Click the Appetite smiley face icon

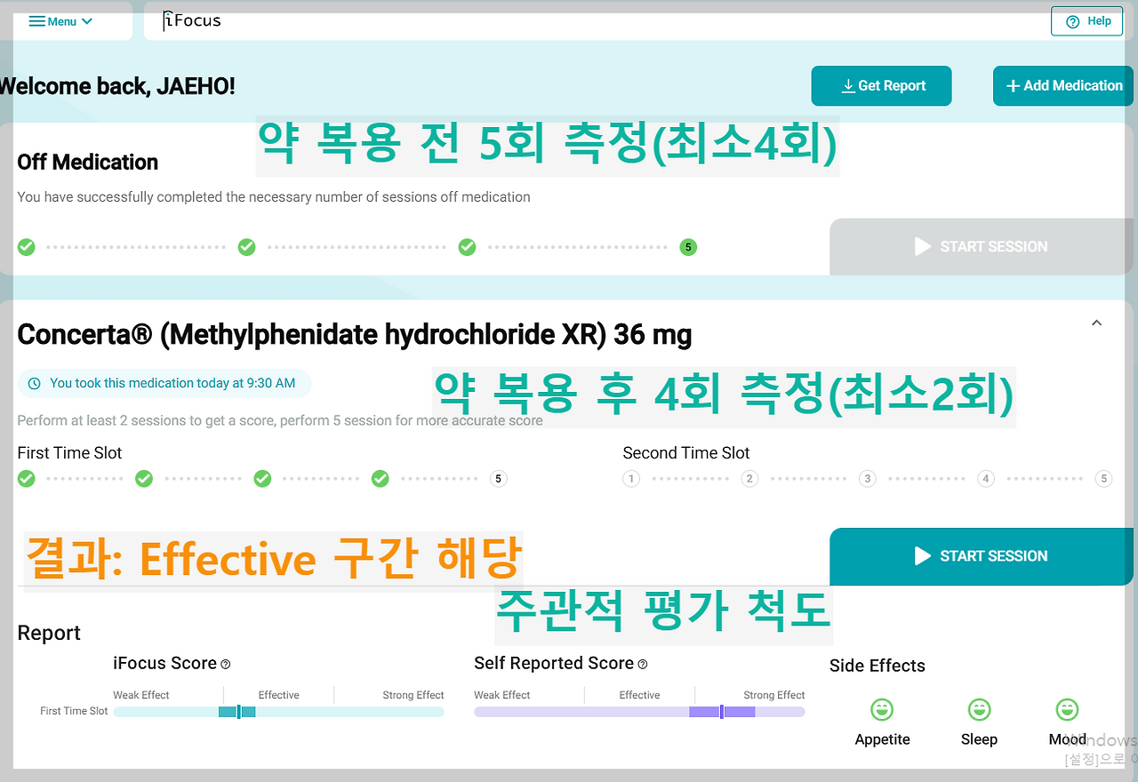point(882,710)
